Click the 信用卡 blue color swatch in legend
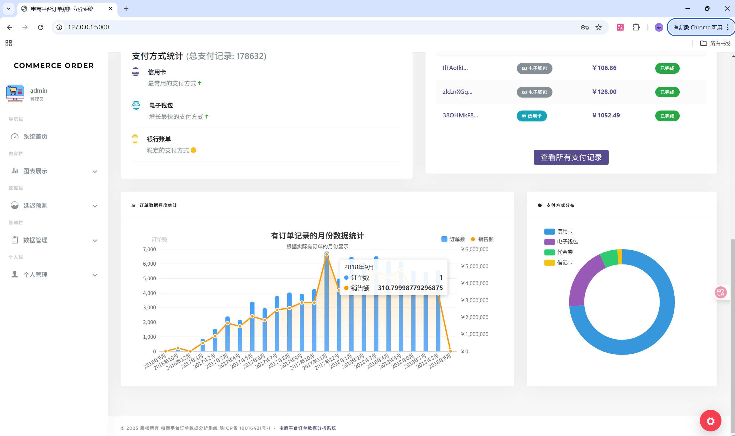This screenshot has height=436, width=735. point(549,231)
